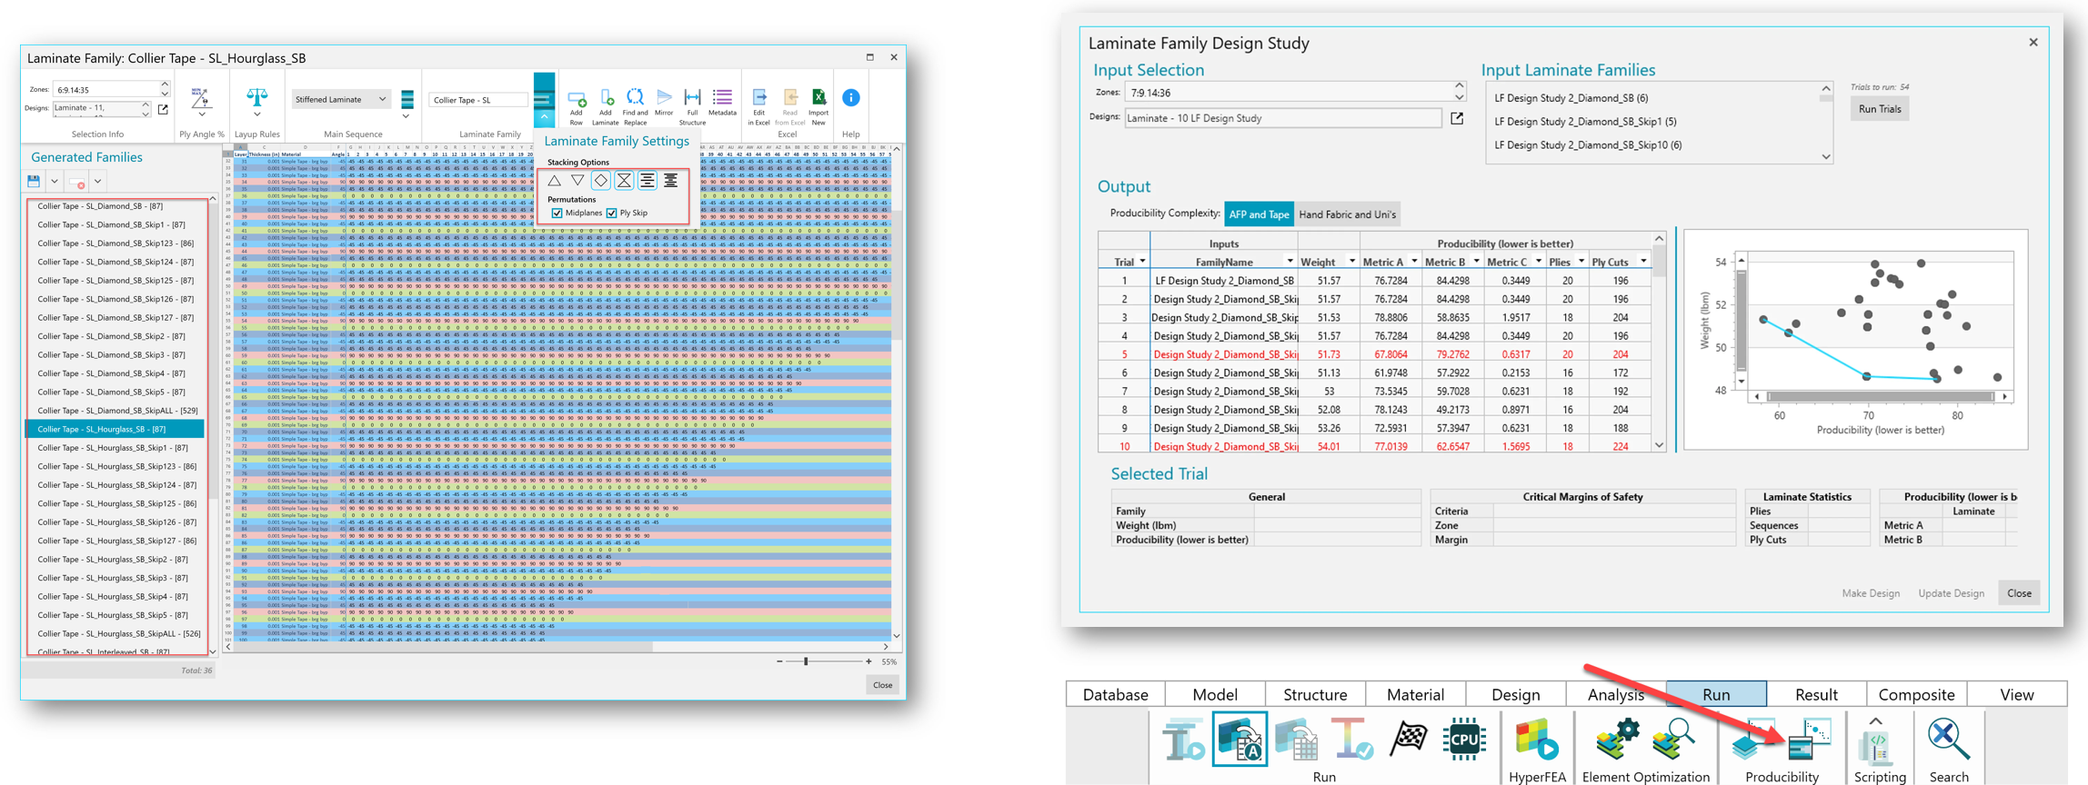Click the delete family icon with red X

point(77,182)
